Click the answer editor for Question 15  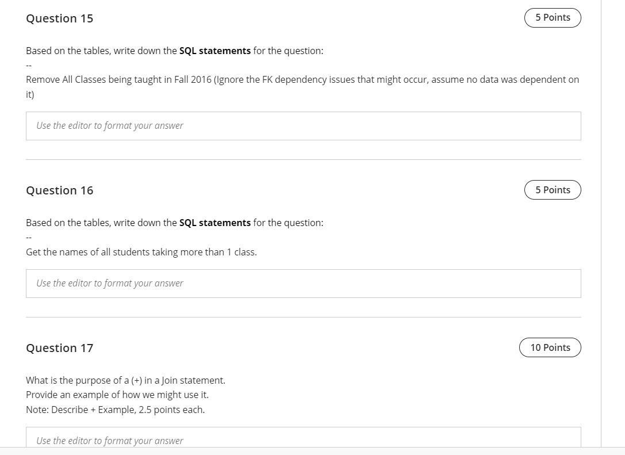pyautogui.click(x=303, y=125)
